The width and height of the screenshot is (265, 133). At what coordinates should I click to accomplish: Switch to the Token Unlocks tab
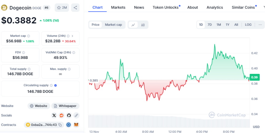pos(165,7)
